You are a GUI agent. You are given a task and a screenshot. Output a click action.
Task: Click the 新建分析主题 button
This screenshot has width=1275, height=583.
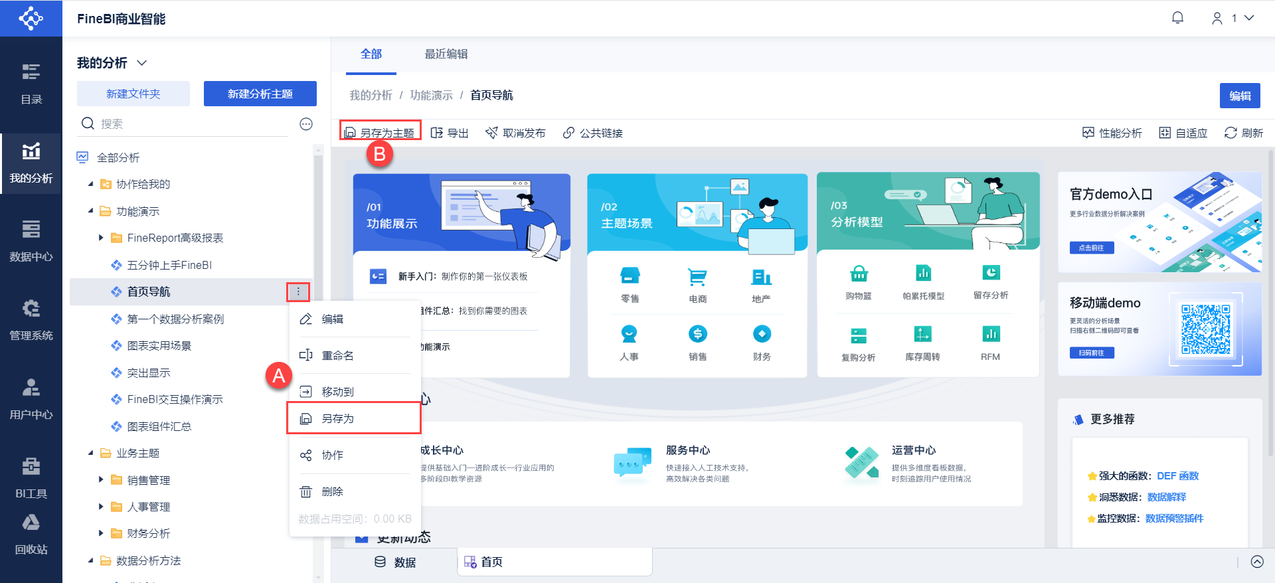coord(260,94)
